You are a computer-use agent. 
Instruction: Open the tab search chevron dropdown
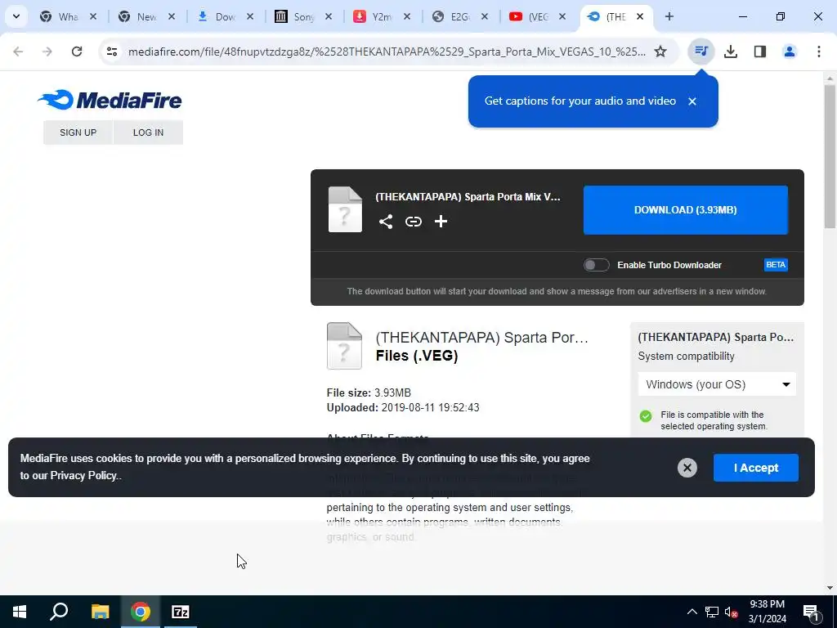16,16
